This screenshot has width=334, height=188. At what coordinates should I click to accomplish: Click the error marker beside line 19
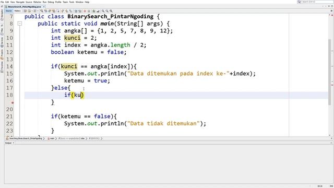[13, 102]
